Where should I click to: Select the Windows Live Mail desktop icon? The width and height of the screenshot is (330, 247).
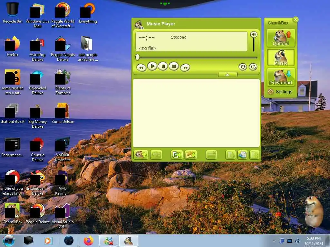pos(37,15)
